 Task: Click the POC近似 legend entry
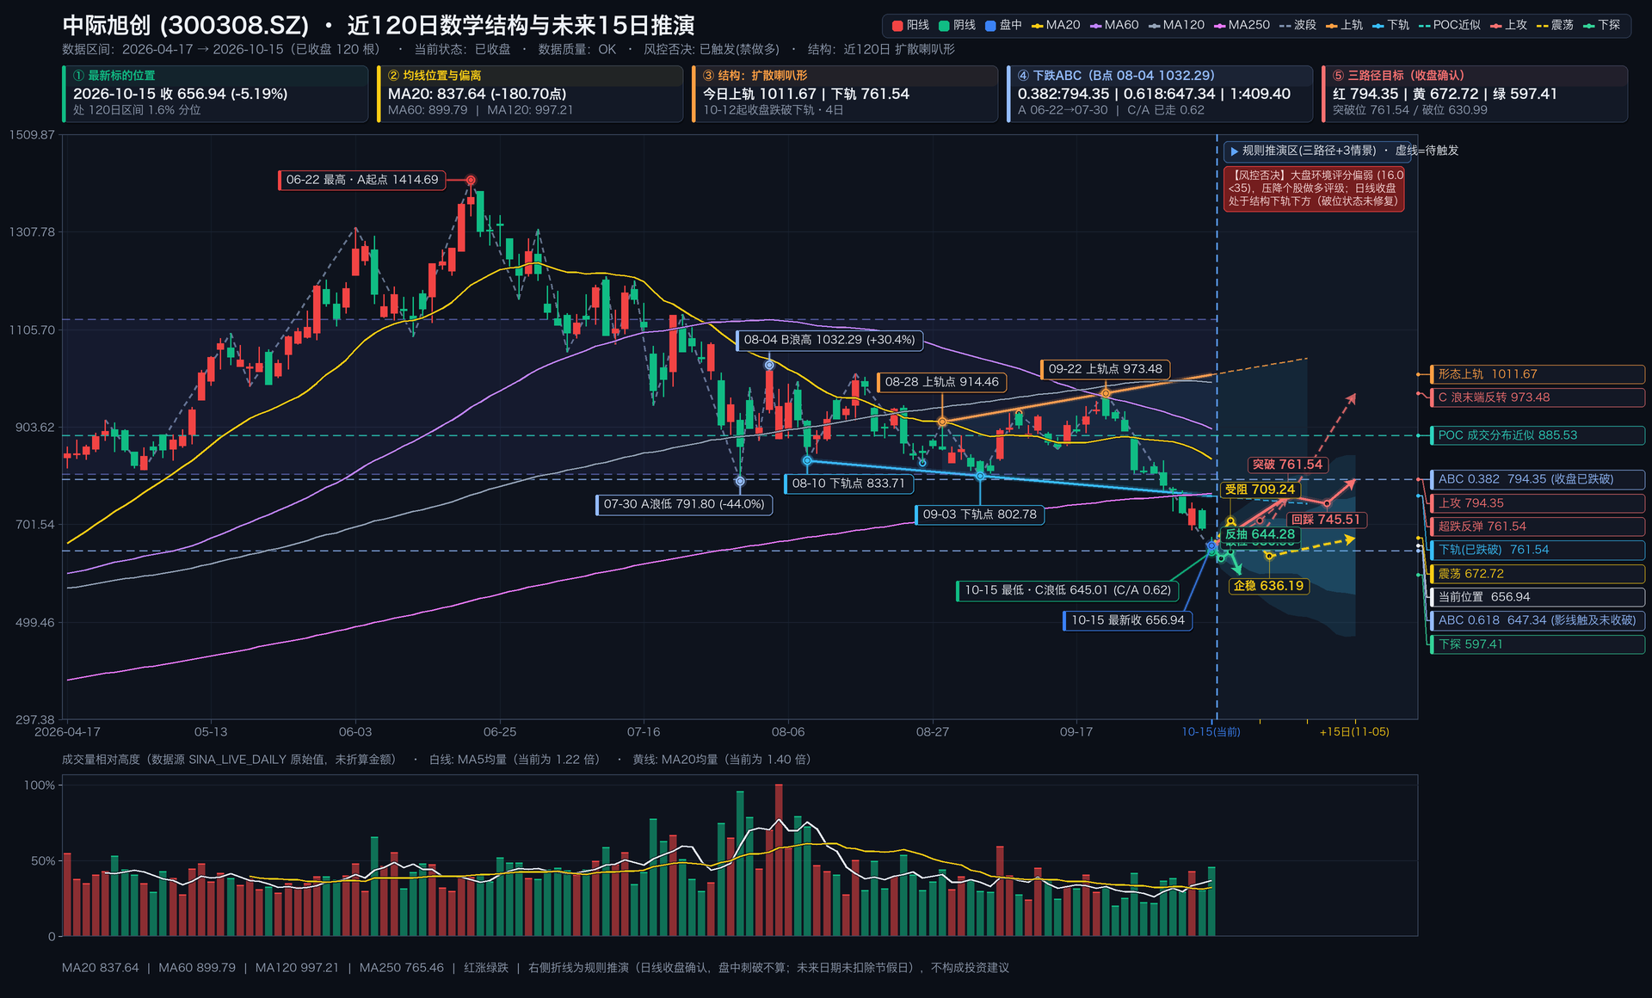pos(1450,26)
